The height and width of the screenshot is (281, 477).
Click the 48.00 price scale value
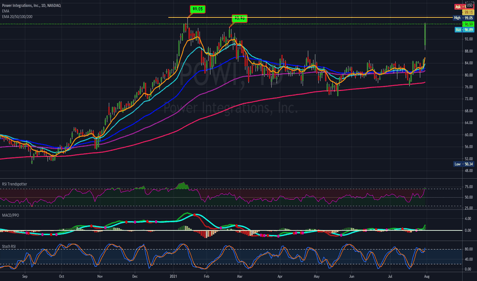click(x=468, y=171)
